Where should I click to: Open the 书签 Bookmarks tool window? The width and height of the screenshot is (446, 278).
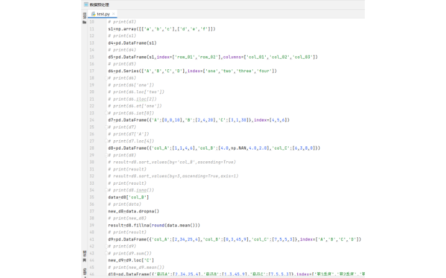[84, 256]
